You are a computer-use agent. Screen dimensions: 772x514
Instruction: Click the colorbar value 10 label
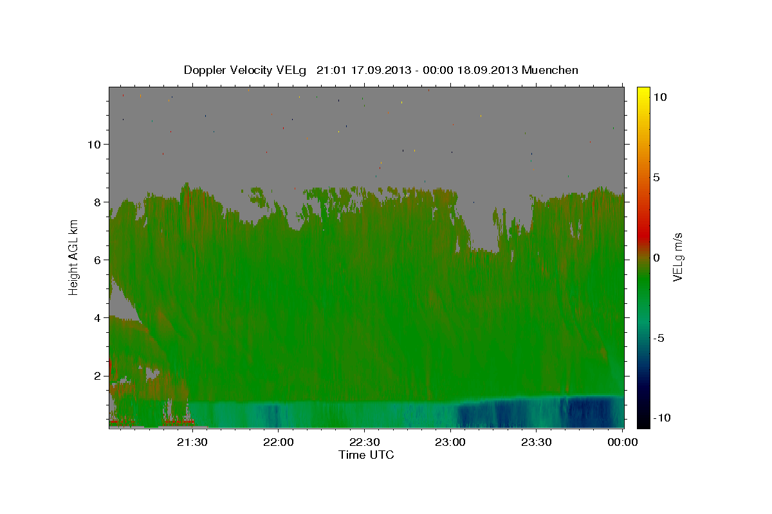(659, 96)
